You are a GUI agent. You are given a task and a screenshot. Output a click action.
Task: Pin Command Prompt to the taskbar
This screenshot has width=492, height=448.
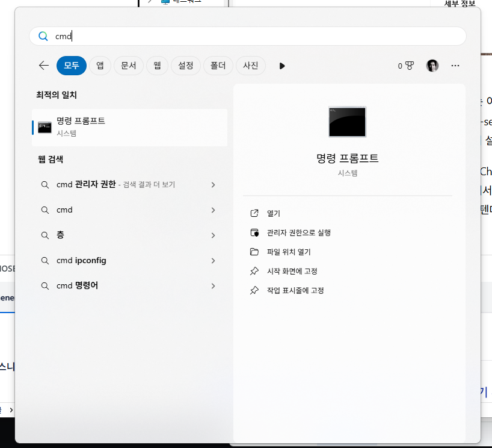tap(295, 290)
